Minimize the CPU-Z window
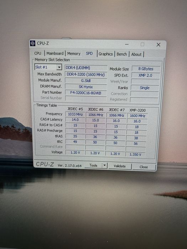The image size is (187, 249). pyautogui.click(x=127, y=44)
